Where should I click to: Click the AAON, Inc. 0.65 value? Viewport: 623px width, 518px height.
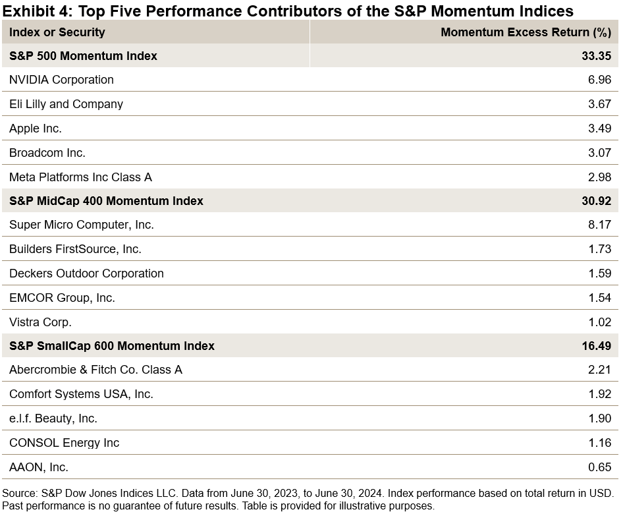pos(599,467)
